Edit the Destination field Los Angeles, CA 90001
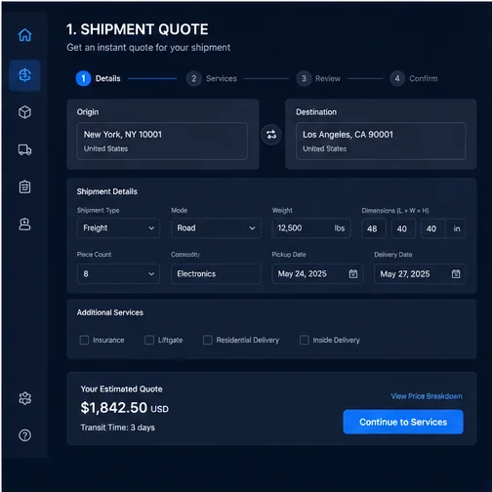492x492 pixels. coord(381,141)
